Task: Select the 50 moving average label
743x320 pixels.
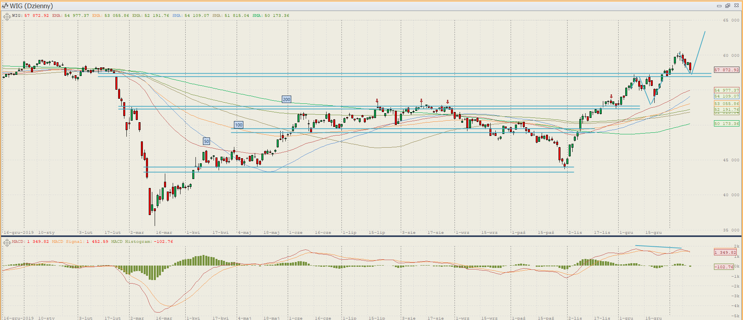Action: click(x=206, y=141)
